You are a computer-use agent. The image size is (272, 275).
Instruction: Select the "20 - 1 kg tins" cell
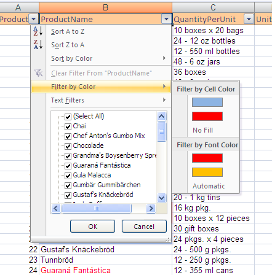click(214, 198)
